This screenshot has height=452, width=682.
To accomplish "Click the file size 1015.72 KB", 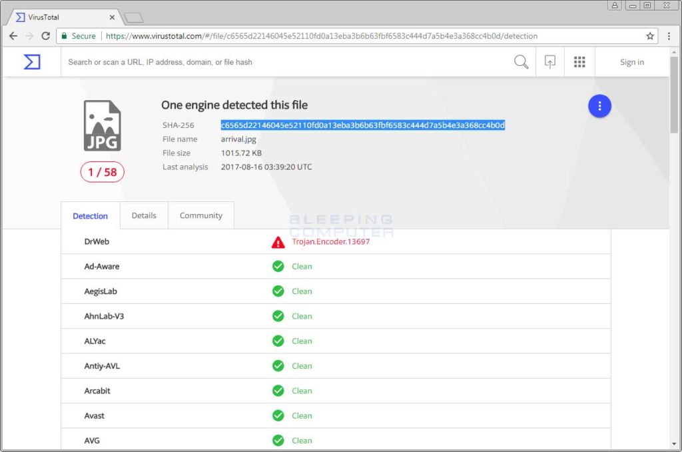I will coord(241,153).
